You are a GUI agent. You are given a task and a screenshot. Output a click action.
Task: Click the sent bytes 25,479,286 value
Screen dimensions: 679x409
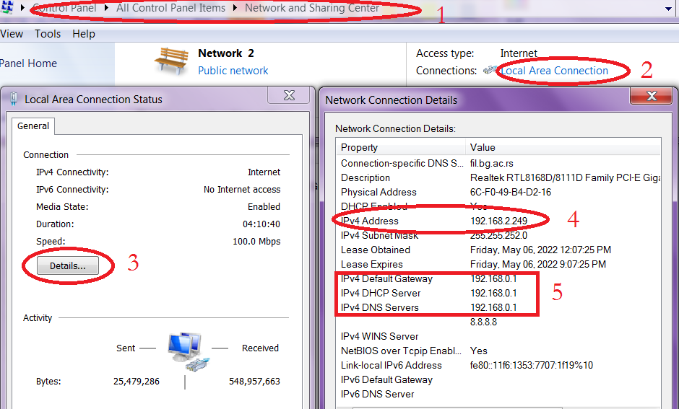click(x=137, y=382)
